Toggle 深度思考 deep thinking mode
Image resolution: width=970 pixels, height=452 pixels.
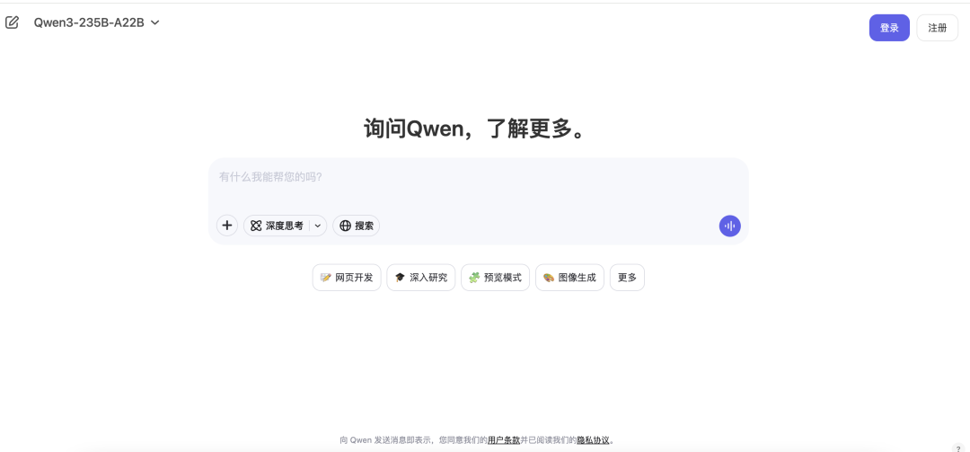click(277, 226)
